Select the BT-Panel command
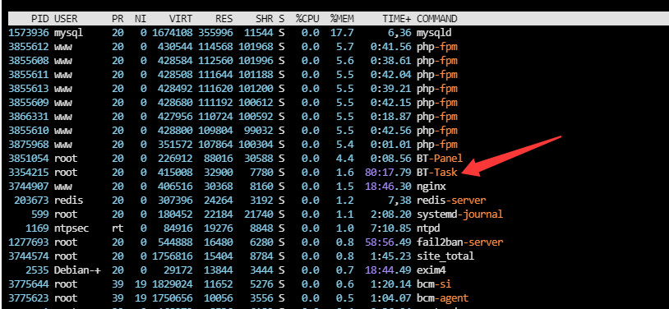 tap(440, 159)
